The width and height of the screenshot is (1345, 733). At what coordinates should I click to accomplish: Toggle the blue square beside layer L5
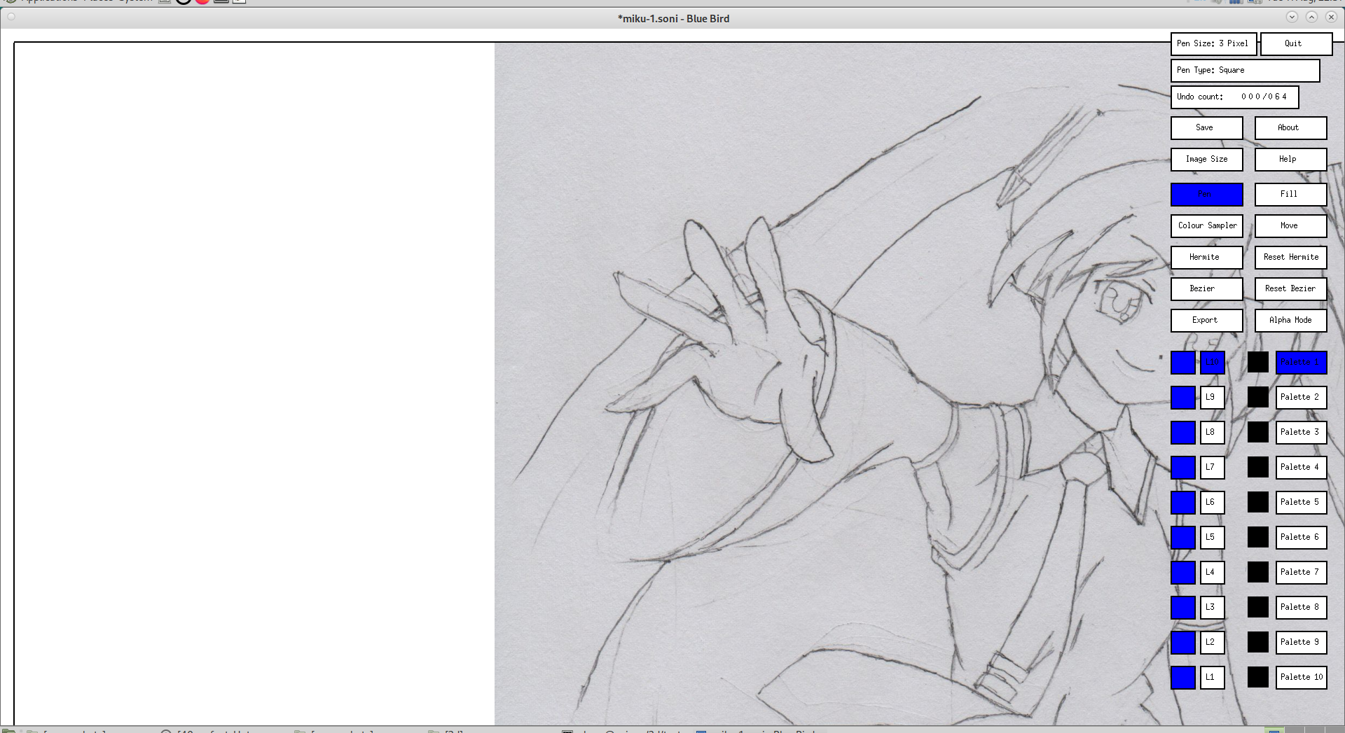pyautogui.click(x=1183, y=538)
